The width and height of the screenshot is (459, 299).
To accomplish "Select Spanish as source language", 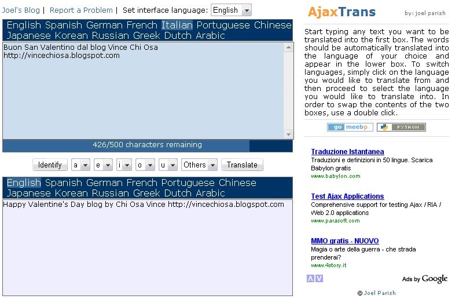I will pos(64,25).
